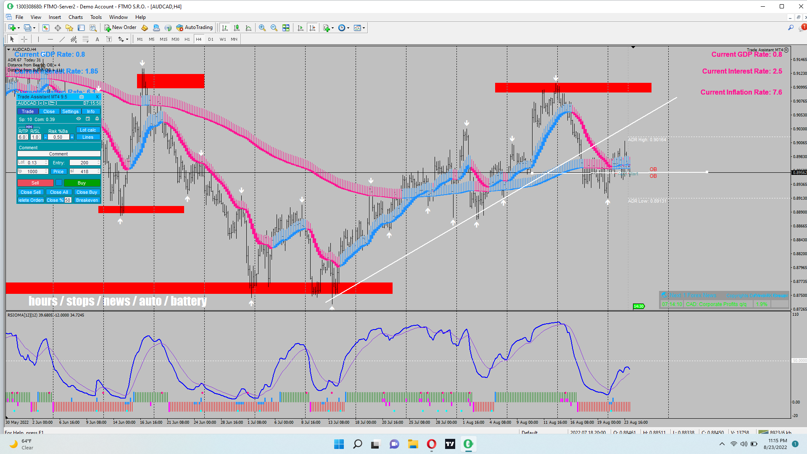The height and width of the screenshot is (454, 807).
Task: Open the Tile Windows icon in toolbar
Action: [286, 28]
